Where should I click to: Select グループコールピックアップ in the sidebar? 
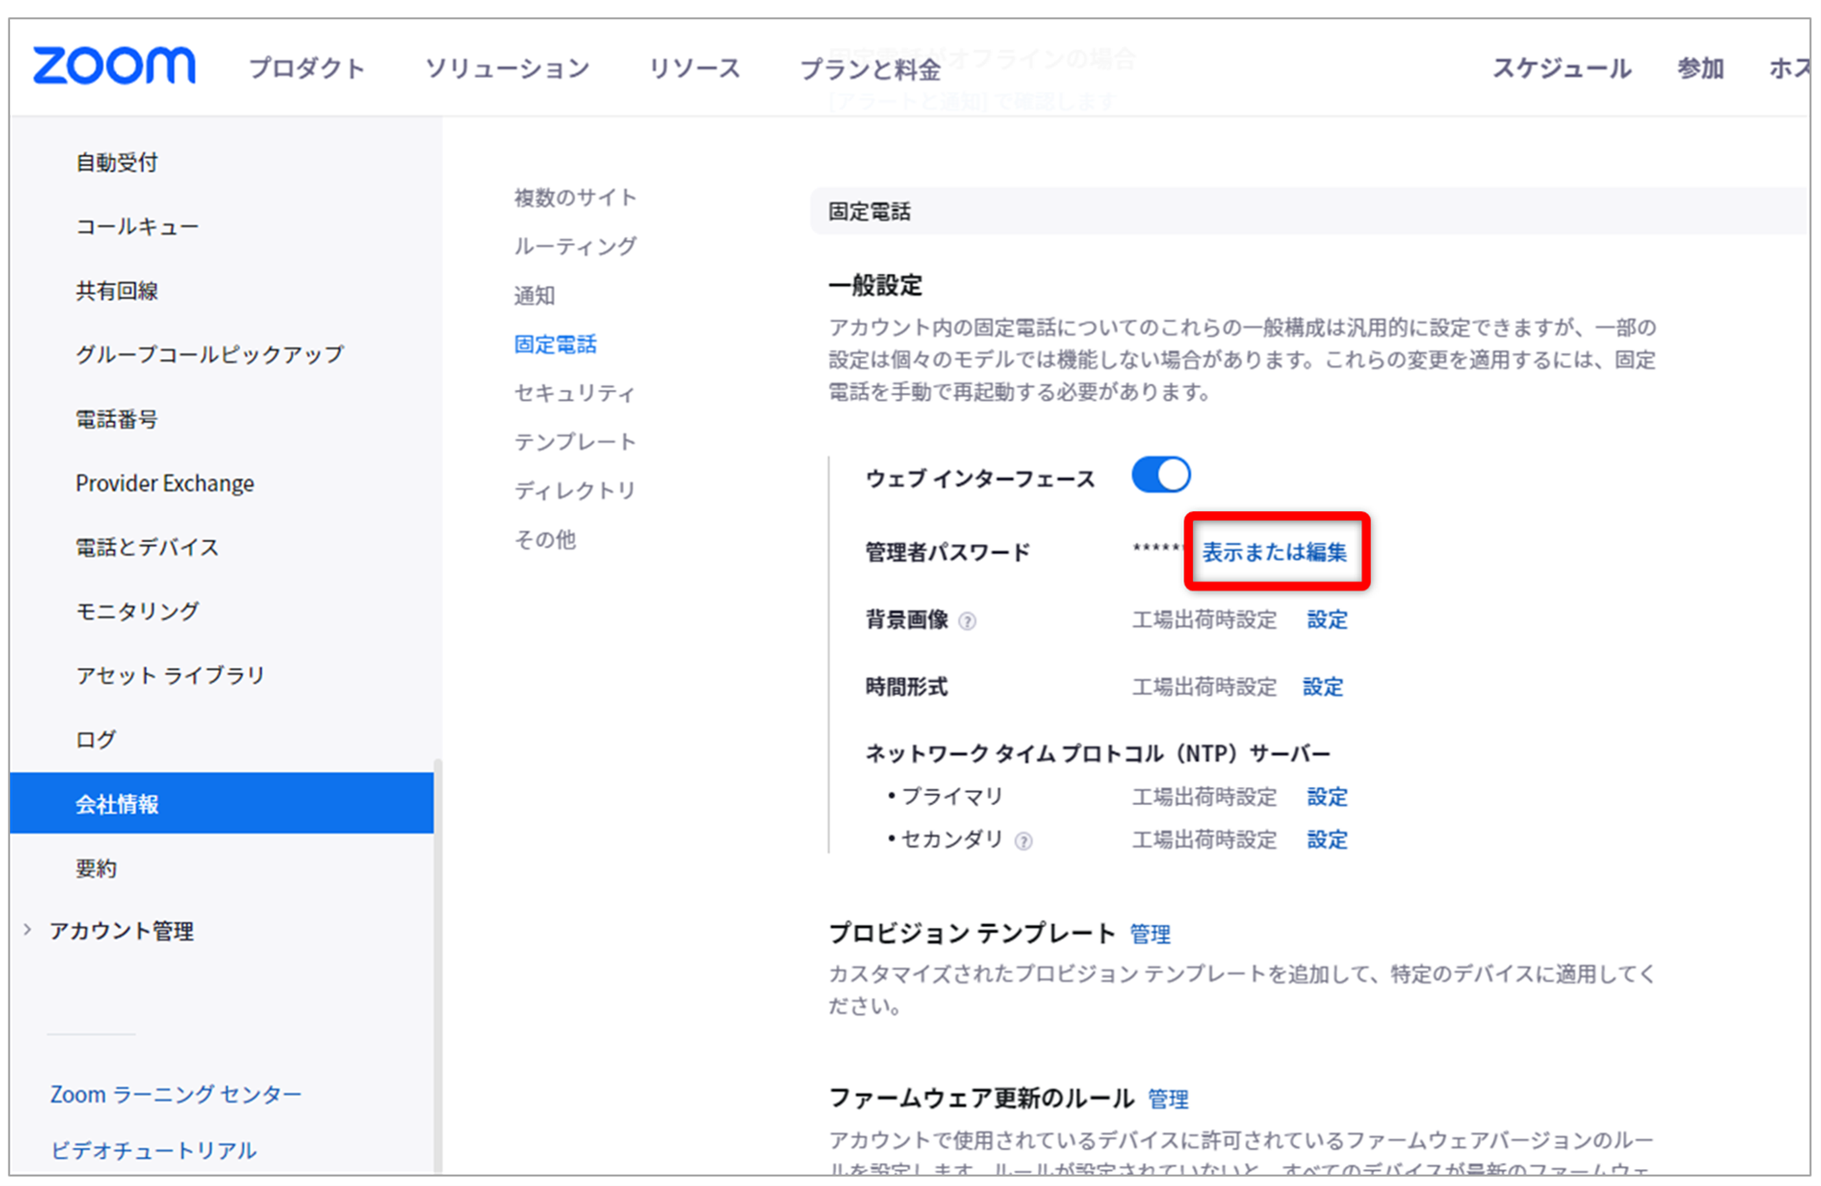(x=210, y=355)
